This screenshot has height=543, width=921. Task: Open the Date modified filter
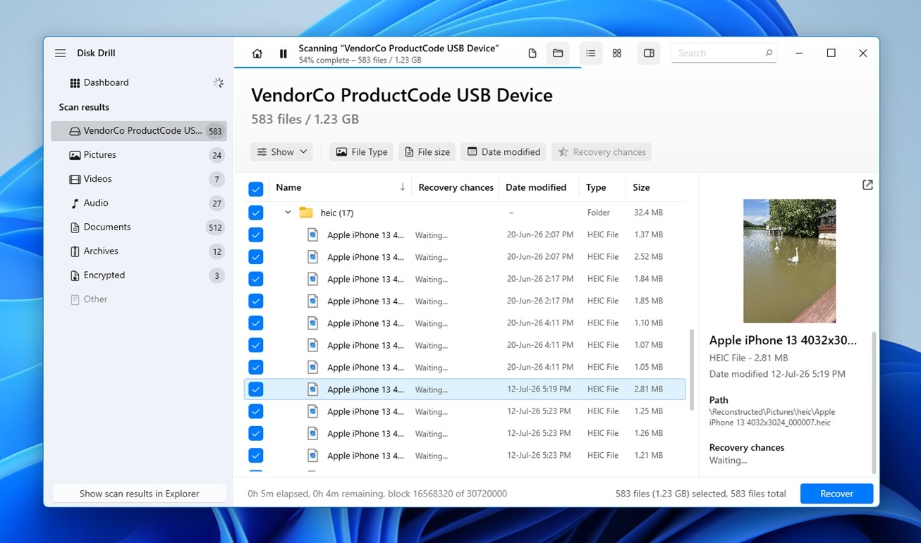point(504,152)
